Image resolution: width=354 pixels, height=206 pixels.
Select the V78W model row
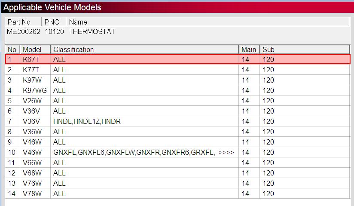[178, 194]
